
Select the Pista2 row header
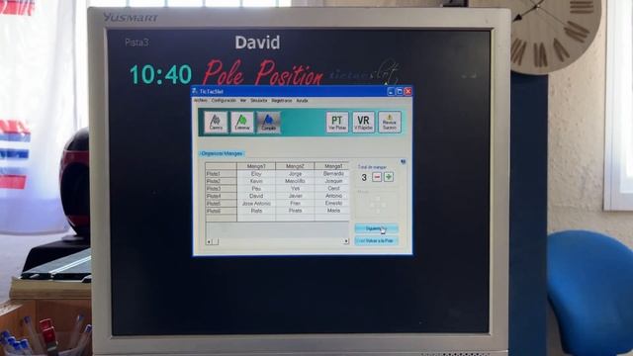[x=221, y=181]
